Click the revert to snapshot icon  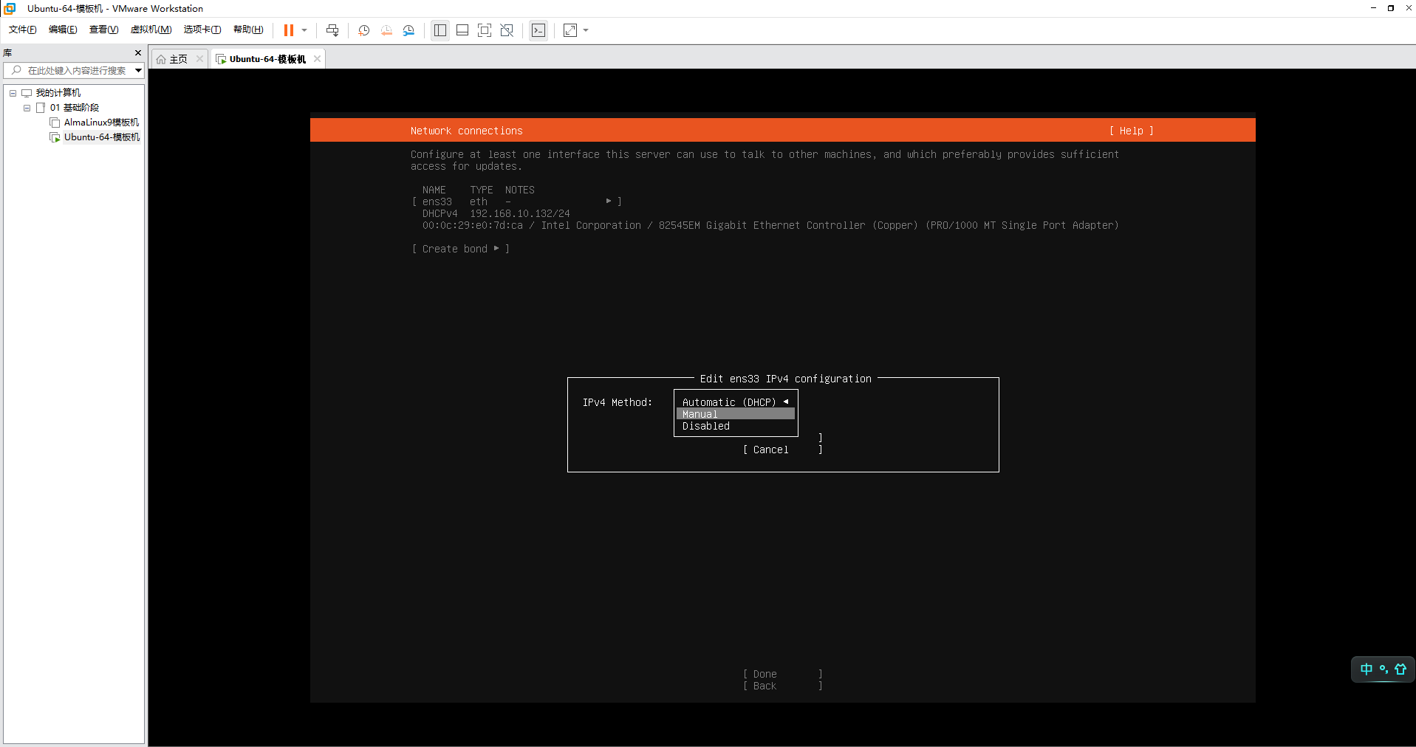click(386, 30)
